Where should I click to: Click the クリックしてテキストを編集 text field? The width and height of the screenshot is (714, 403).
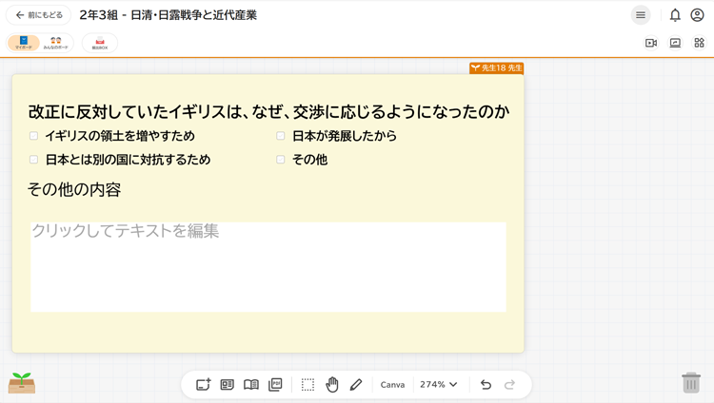click(268, 266)
